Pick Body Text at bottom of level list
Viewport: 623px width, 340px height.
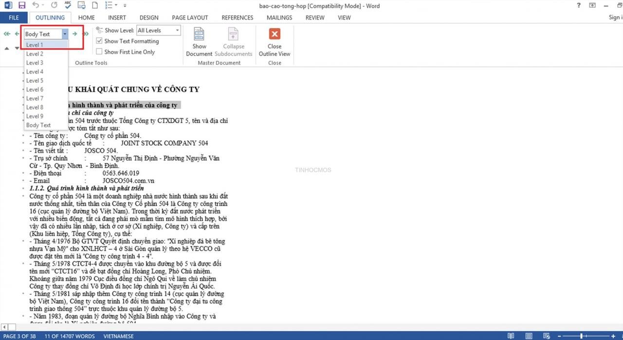pos(46,125)
